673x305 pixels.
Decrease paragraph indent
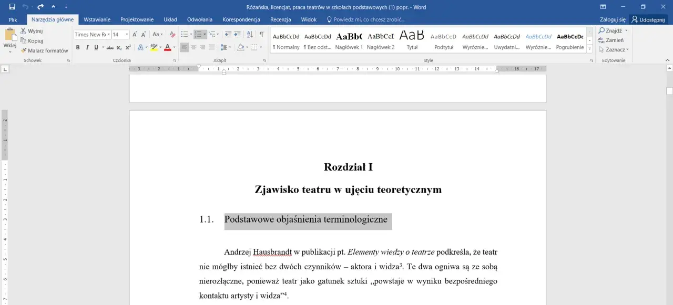(x=228, y=34)
